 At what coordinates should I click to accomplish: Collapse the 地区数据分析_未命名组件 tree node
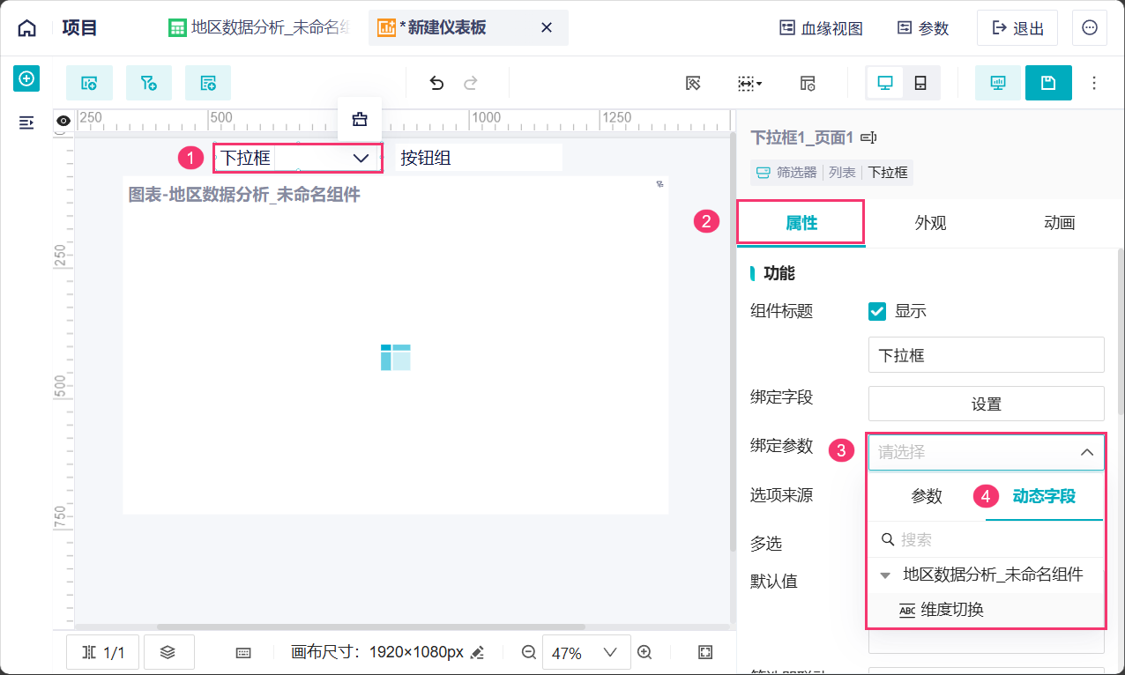(x=885, y=575)
